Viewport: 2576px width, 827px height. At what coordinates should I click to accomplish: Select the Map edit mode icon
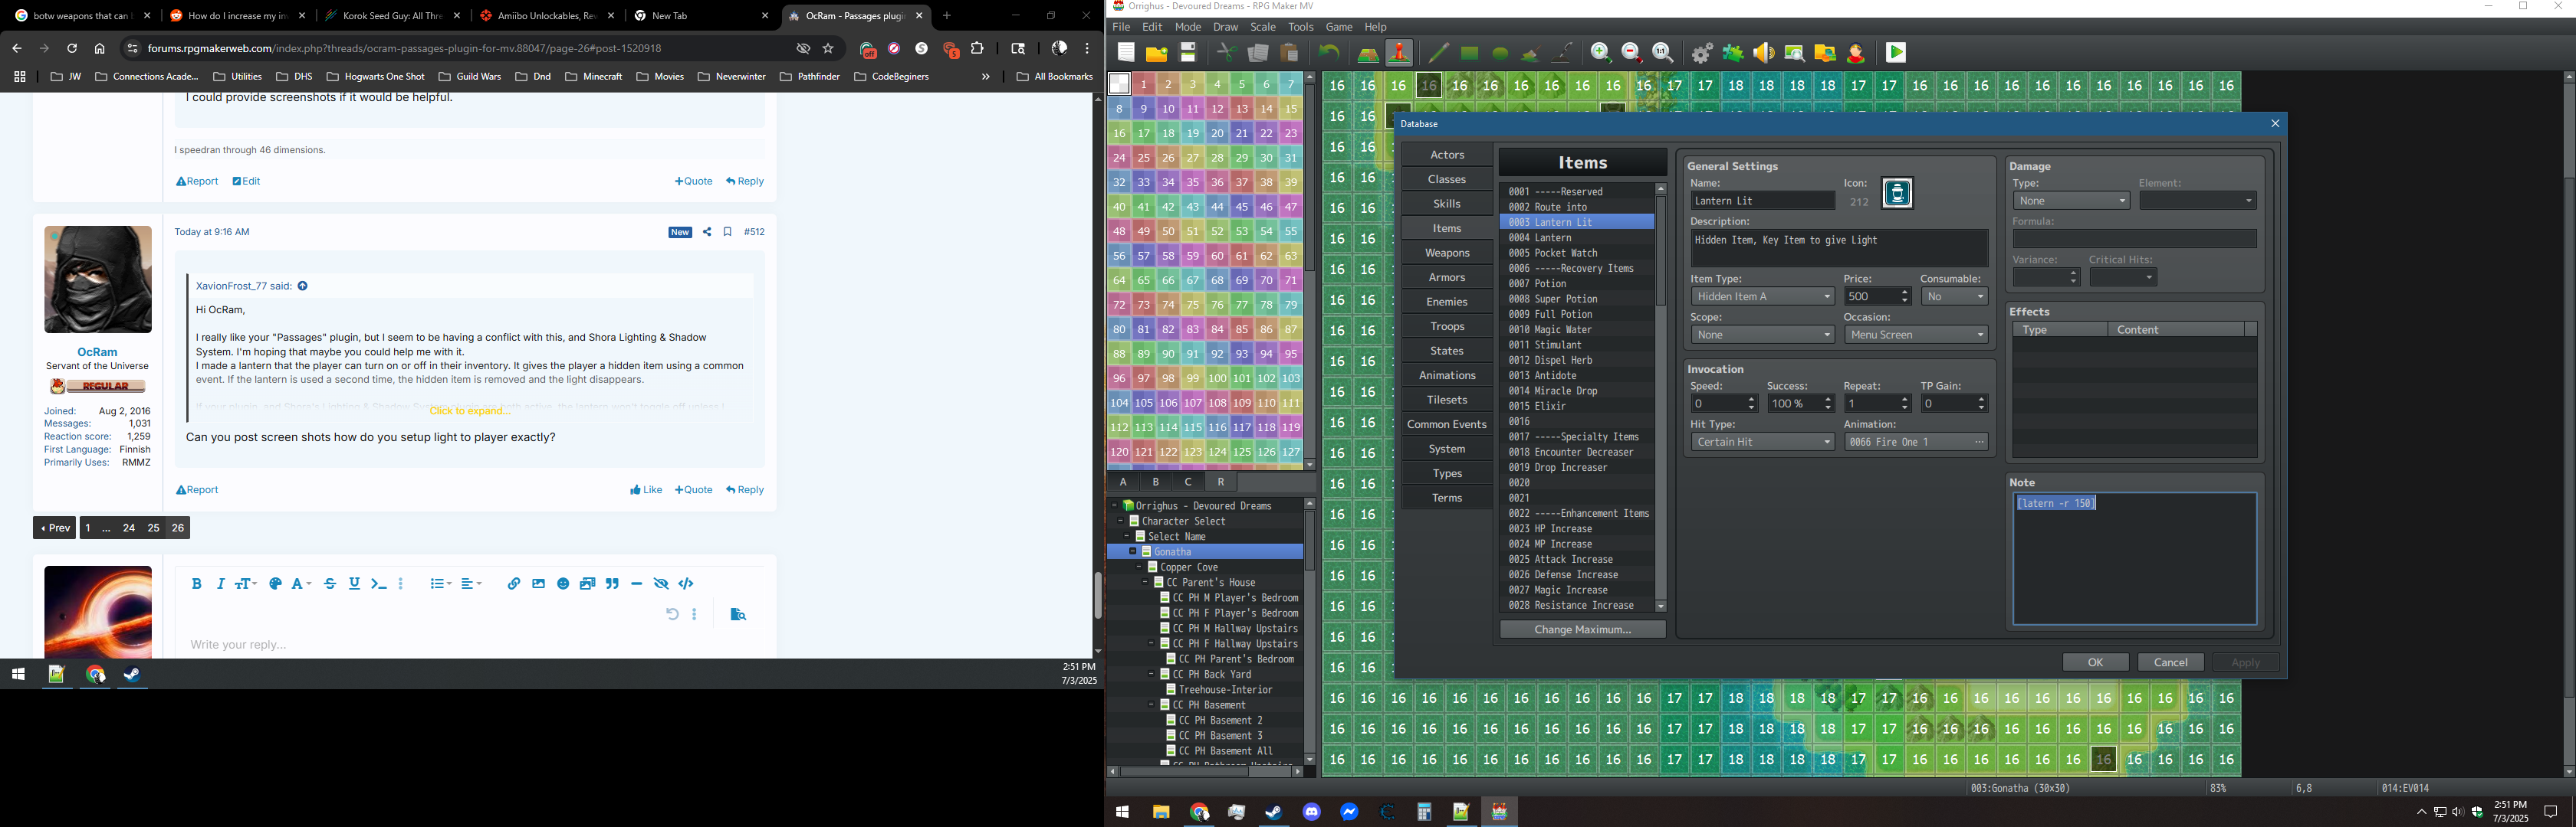point(1368,53)
